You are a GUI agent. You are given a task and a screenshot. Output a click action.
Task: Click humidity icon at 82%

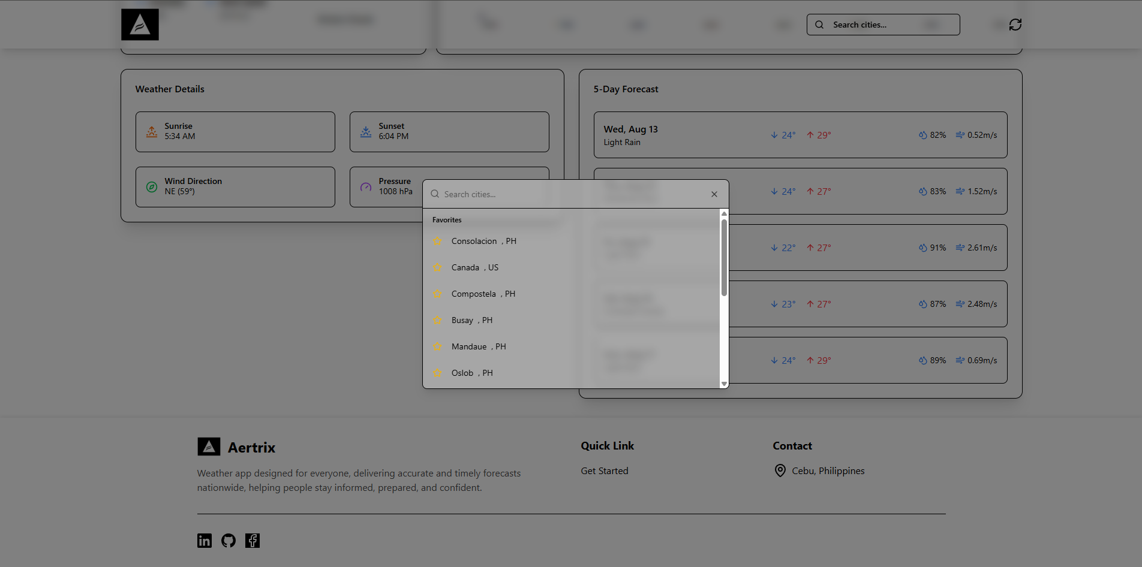tap(922, 135)
